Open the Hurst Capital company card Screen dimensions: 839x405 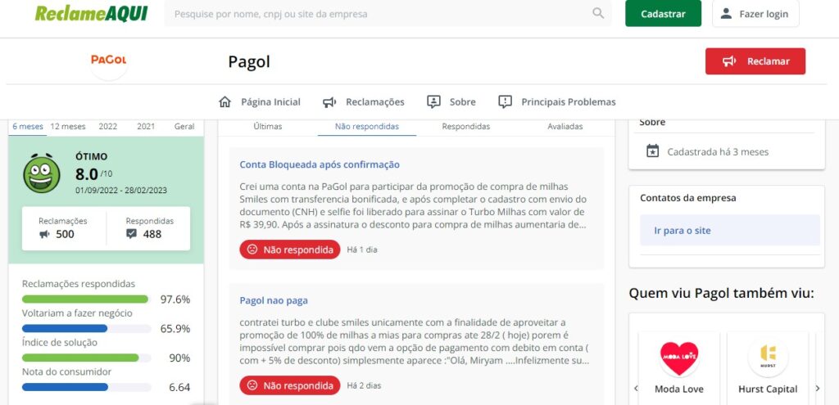pyautogui.click(x=768, y=367)
